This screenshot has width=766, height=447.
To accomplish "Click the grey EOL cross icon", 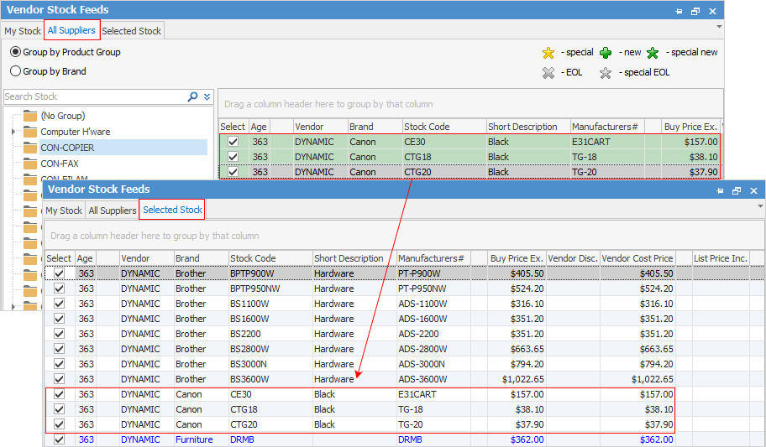I will click(x=548, y=73).
